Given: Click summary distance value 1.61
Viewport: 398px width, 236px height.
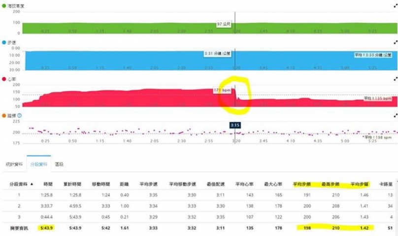Looking at the screenshot, I should click(x=124, y=228).
